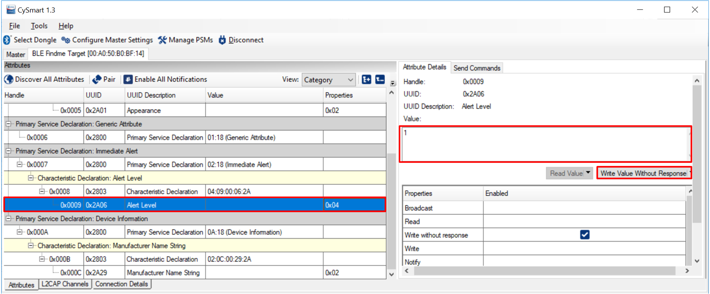Click the Select Dongle Bluetooth icon
The height and width of the screenshot is (294, 710).
pos(7,40)
